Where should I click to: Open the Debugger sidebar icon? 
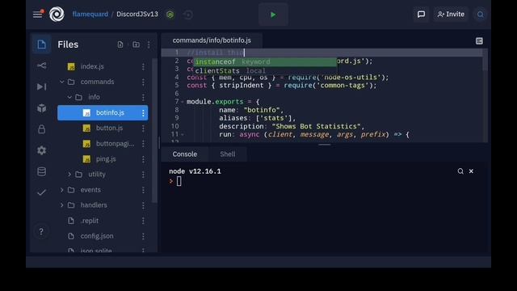coord(41,86)
